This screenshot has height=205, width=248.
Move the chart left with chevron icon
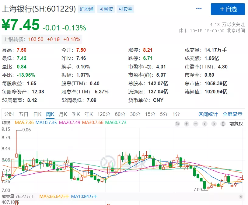coord(205,124)
